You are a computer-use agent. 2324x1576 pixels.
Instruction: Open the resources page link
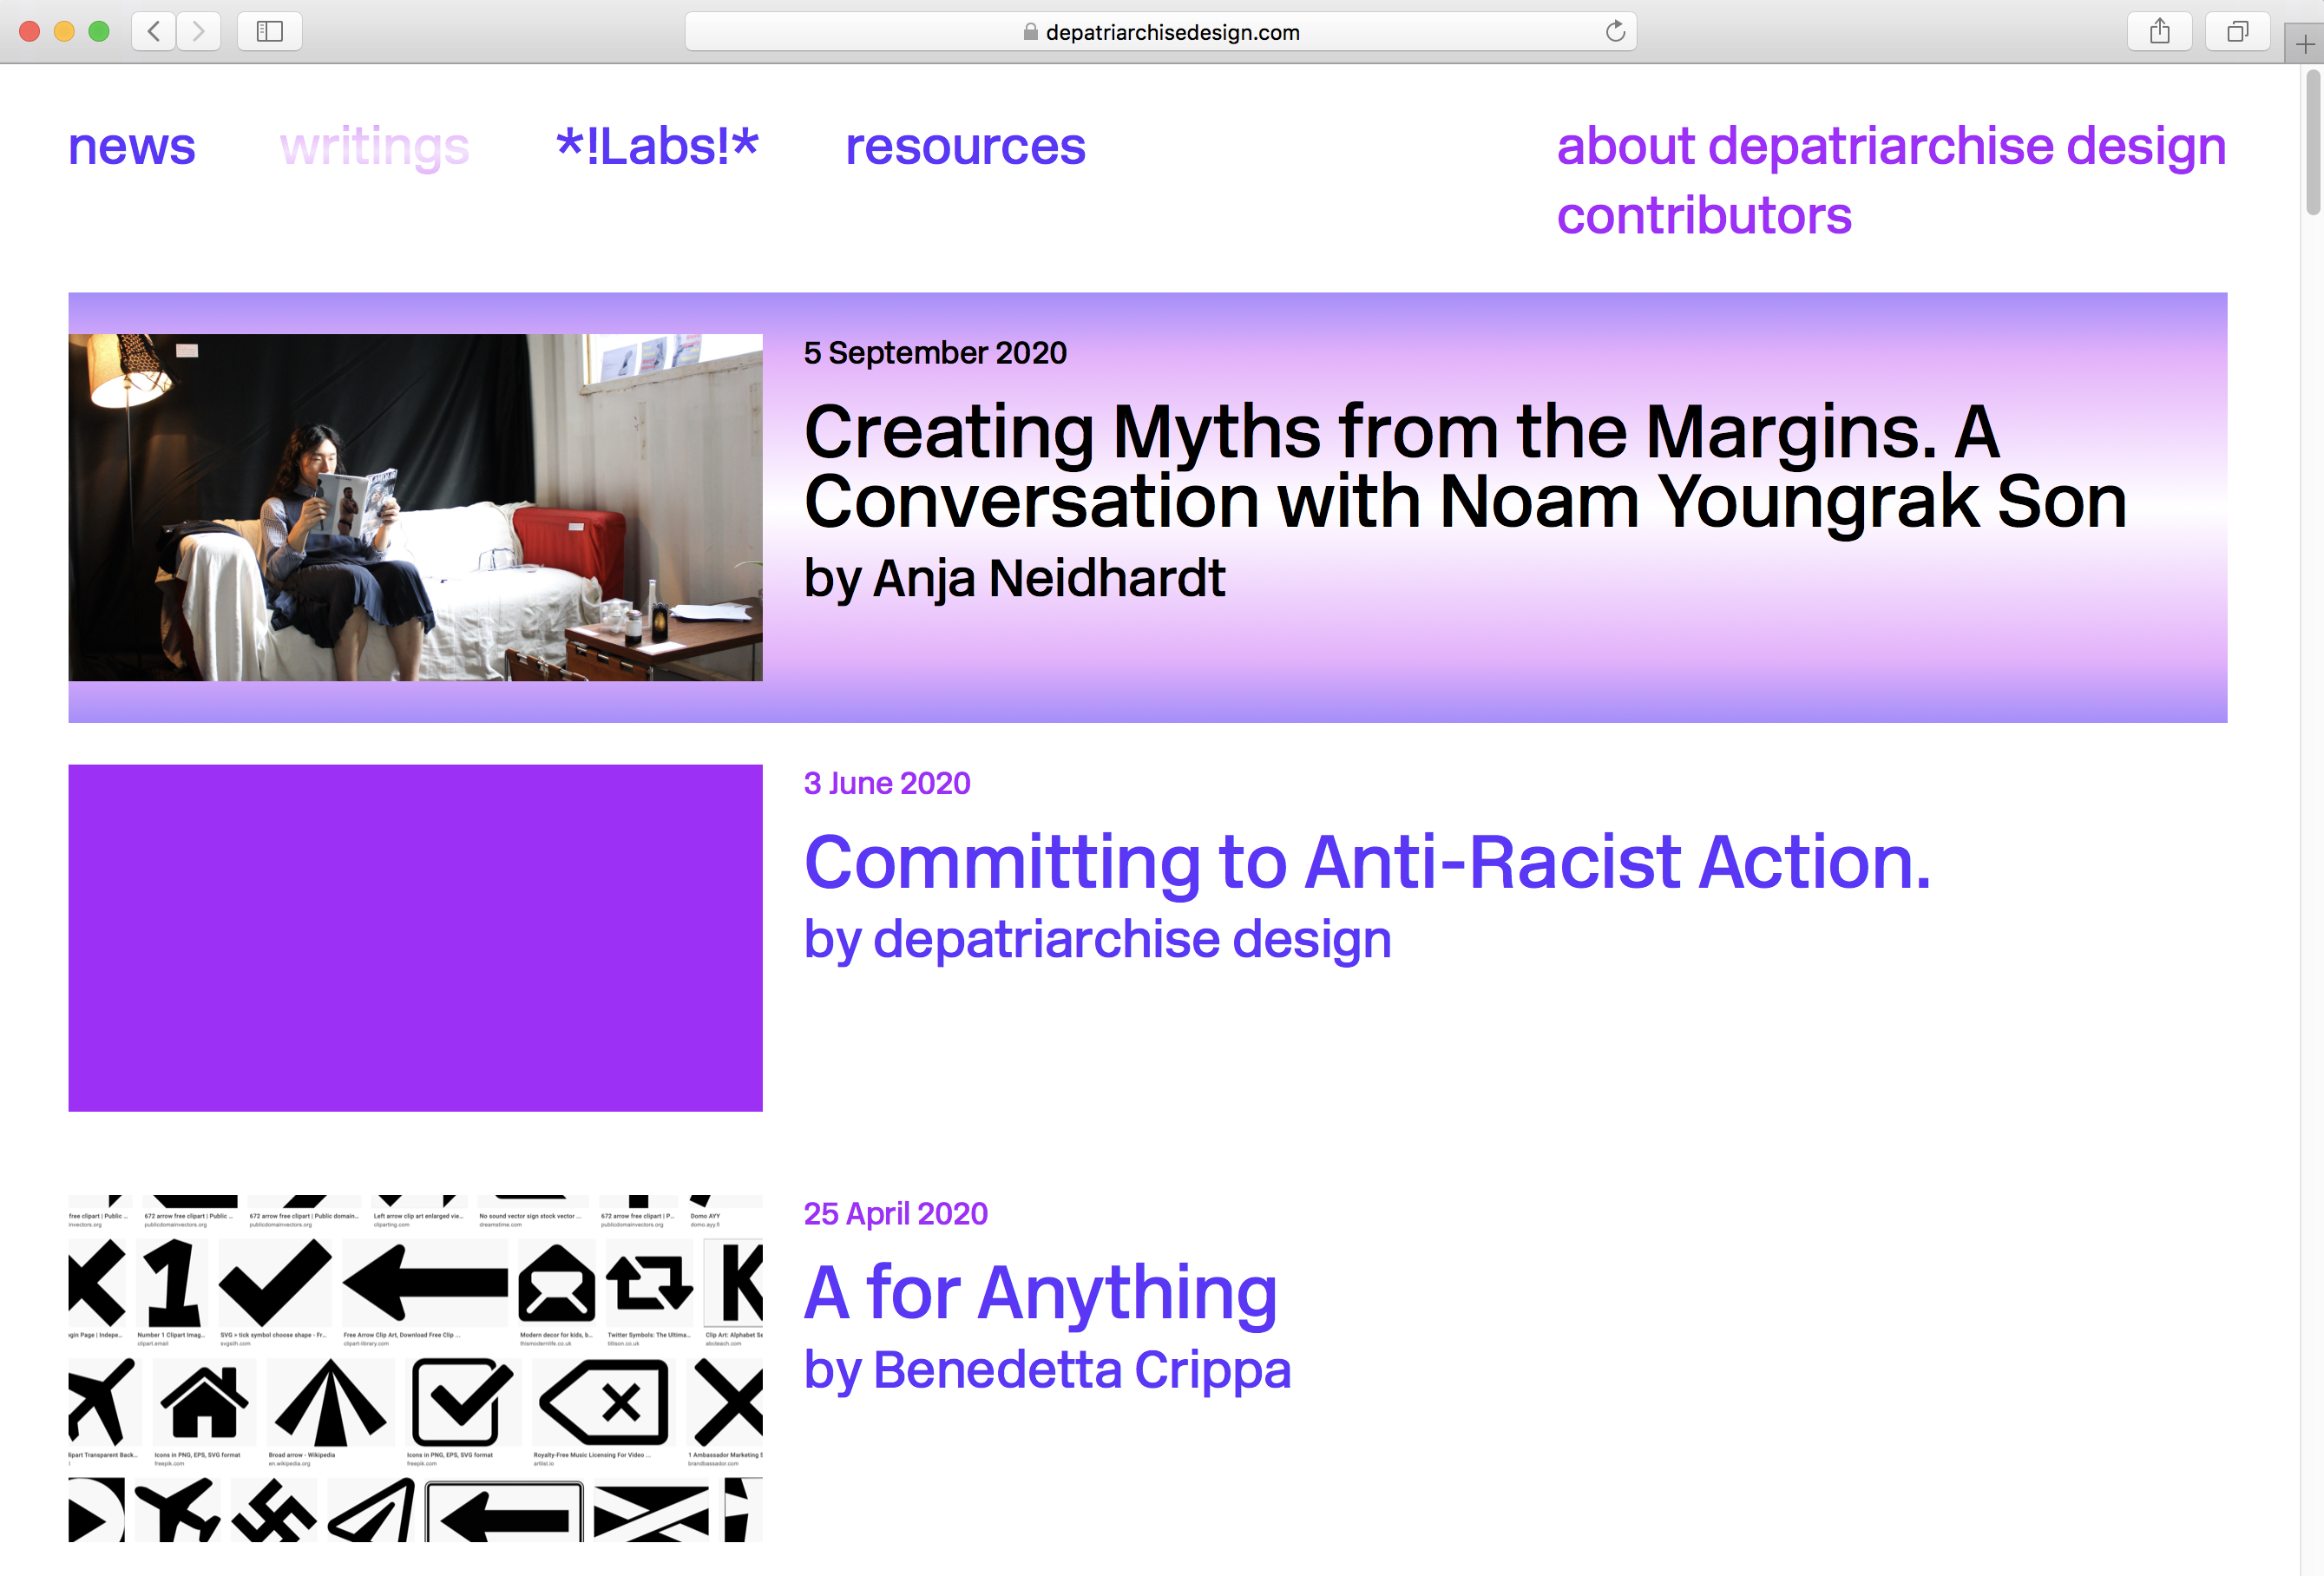(x=964, y=146)
